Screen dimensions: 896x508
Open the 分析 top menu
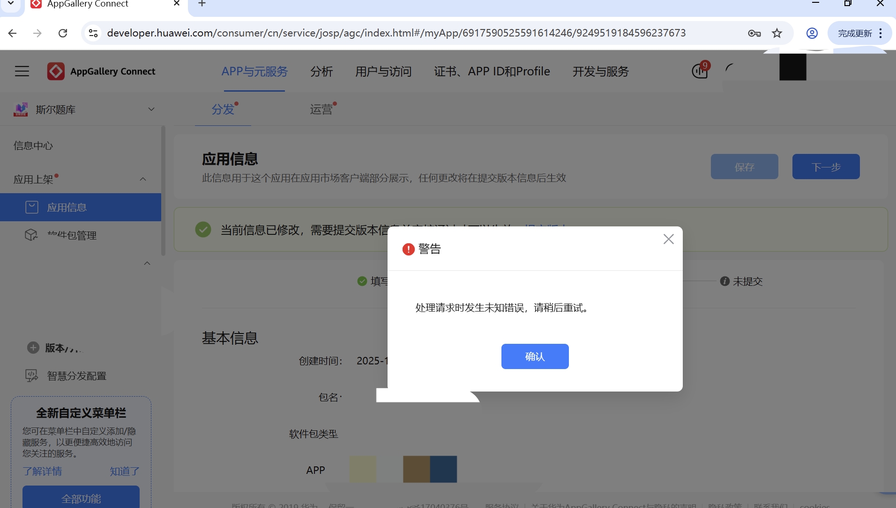click(321, 72)
